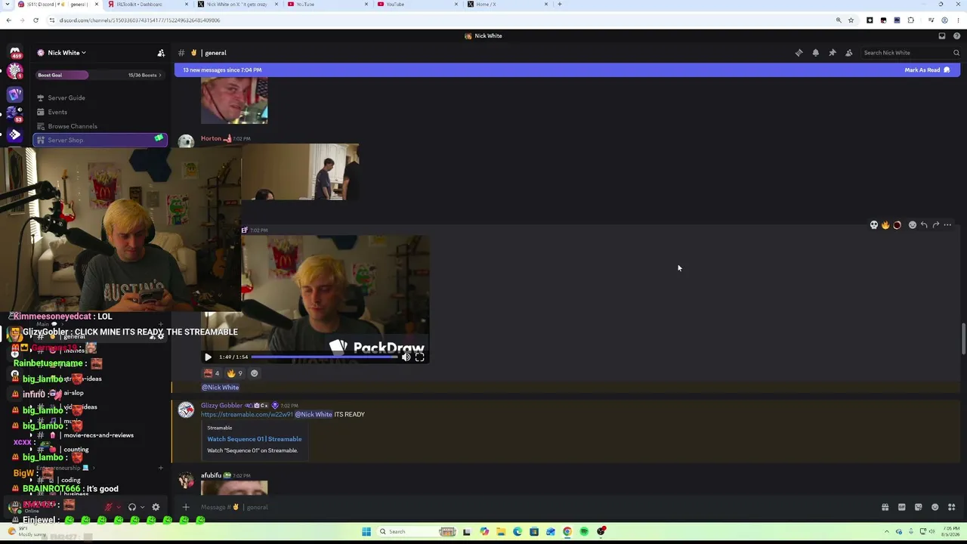
Task: Open the gift picker
Action: tap(885, 507)
